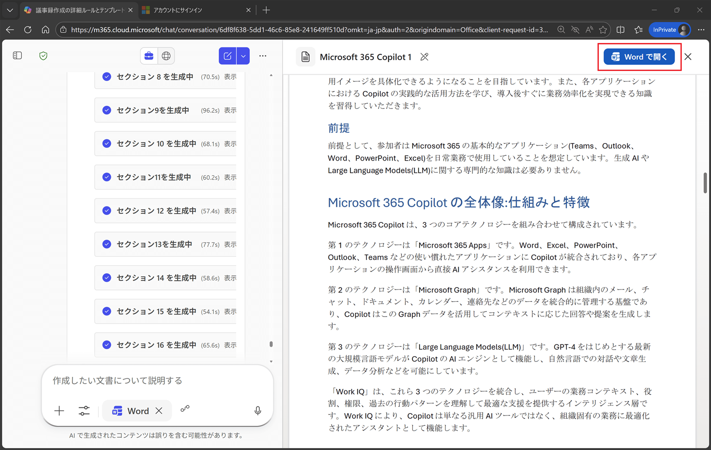
Task: Toggle the conversation sidebar panel
Action: coord(17,55)
